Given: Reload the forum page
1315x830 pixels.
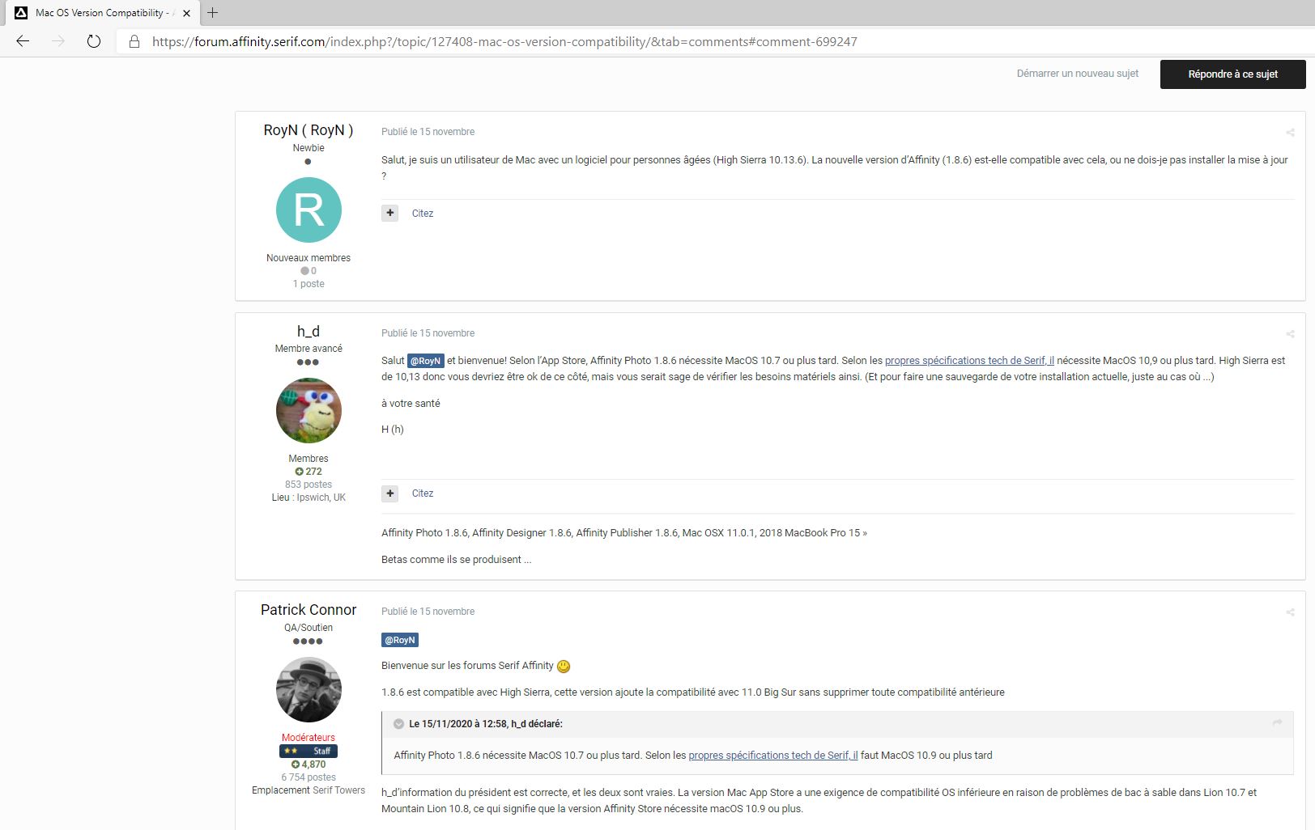Looking at the screenshot, I should [94, 41].
